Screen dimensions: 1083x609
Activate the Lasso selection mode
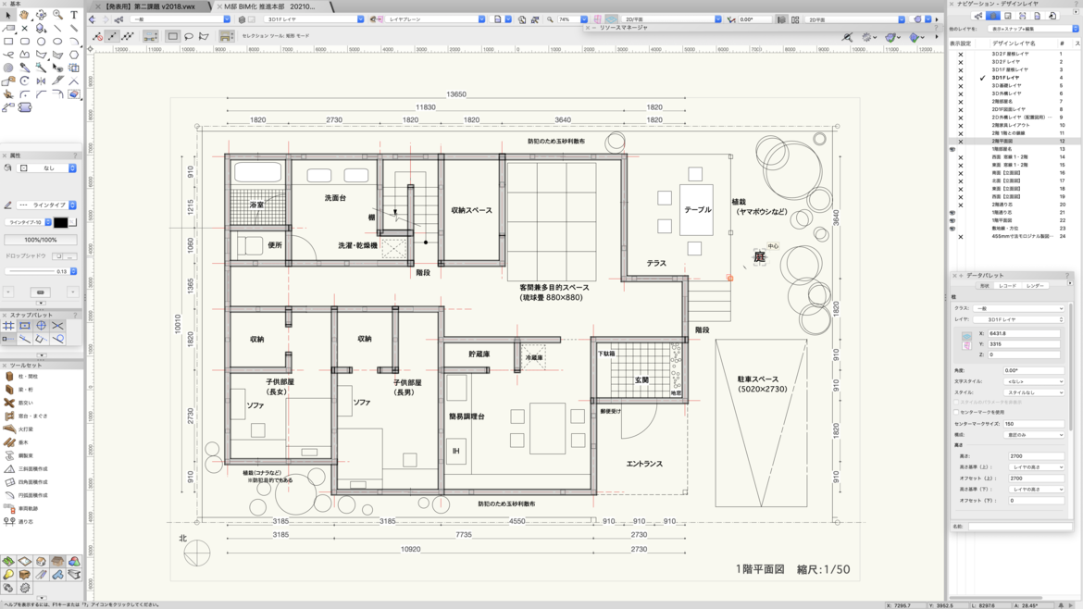pyautogui.click(x=189, y=34)
